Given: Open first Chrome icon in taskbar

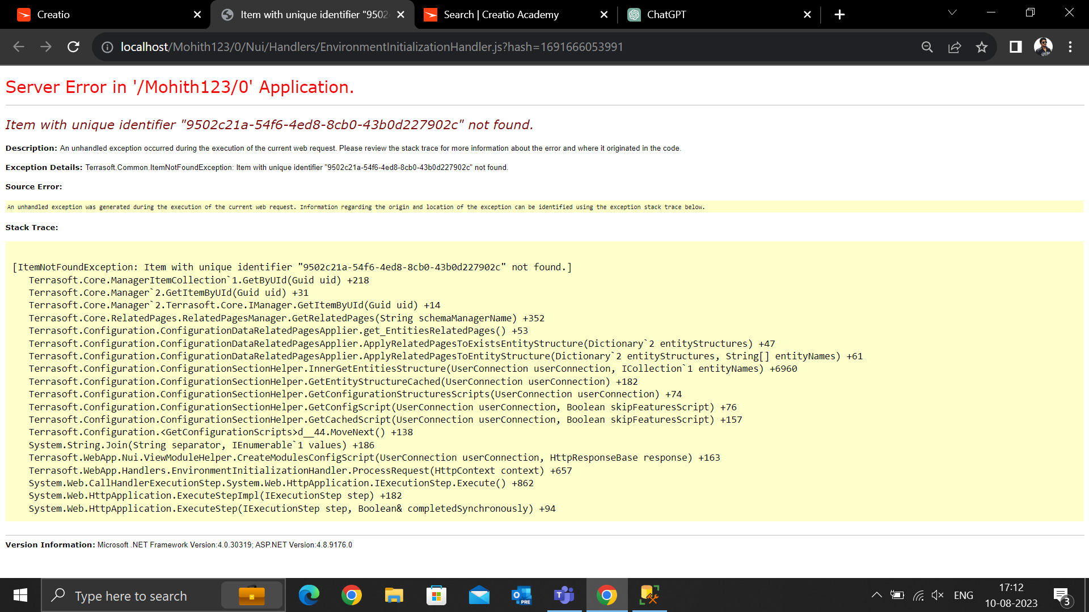Looking at the screenshot, I should click(x=352, y=596).
